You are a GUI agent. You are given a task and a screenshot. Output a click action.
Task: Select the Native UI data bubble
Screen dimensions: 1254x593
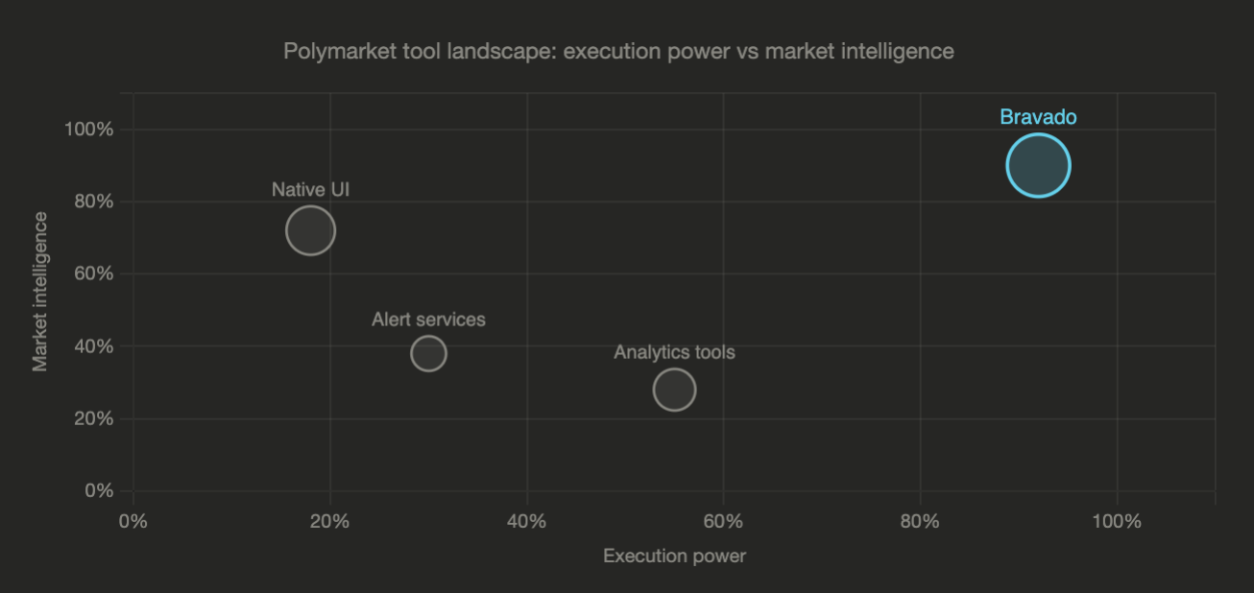point(310,230)
